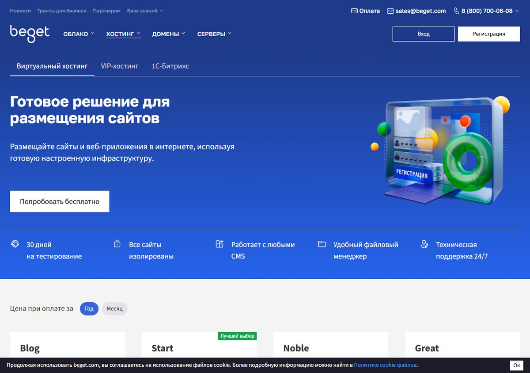
Task: Click the phone handset icon
Action: tap(457, 11)
